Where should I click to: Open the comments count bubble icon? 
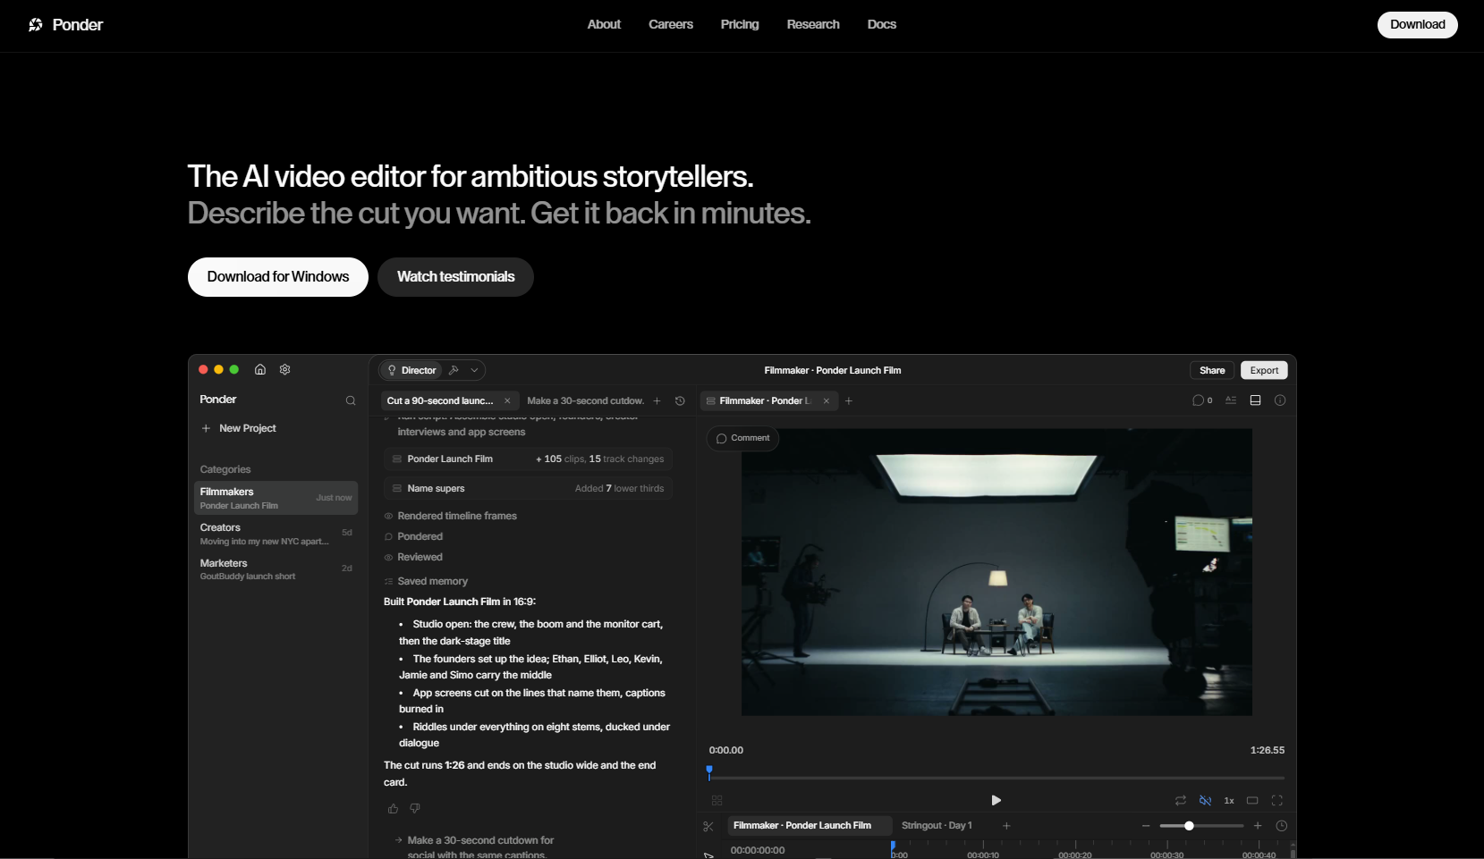(1202, 400)
